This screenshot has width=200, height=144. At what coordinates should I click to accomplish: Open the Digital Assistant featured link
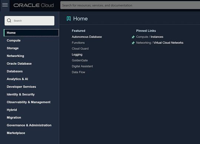tap(82, 66)
